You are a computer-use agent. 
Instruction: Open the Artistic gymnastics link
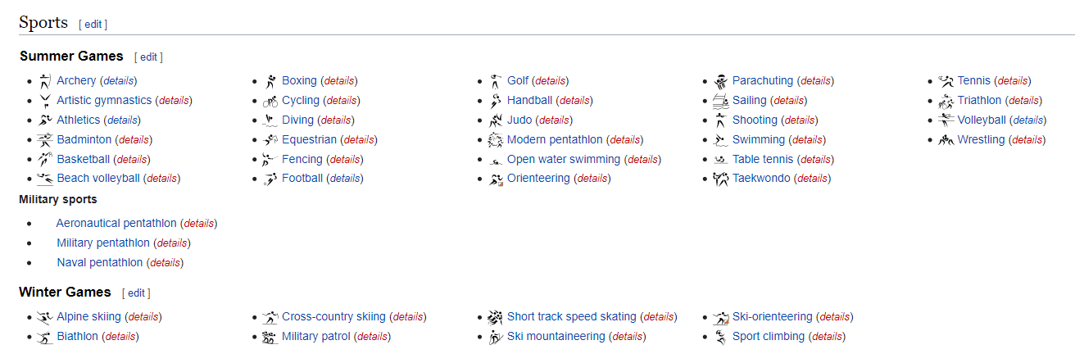pyautogui.click(x=104, y=101)
